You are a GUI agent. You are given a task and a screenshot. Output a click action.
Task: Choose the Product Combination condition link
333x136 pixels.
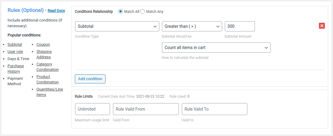[47, 80]
